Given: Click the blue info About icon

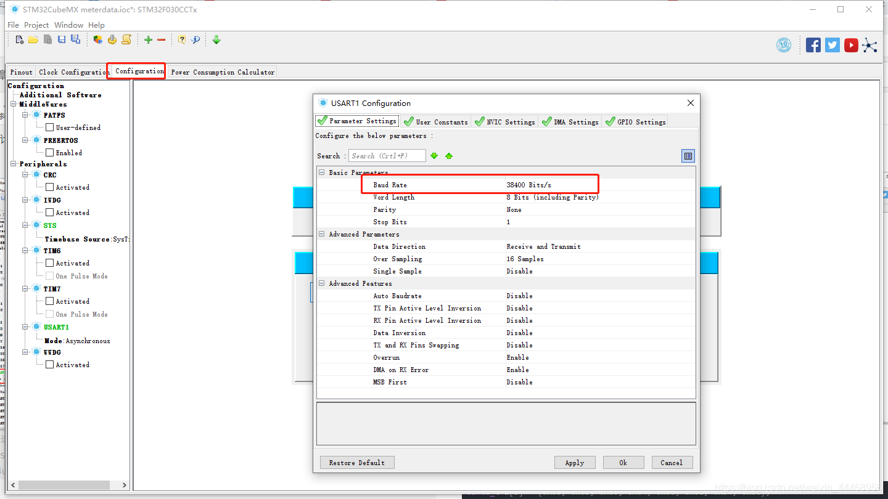Looking at the screenshot, I should 195,40.
